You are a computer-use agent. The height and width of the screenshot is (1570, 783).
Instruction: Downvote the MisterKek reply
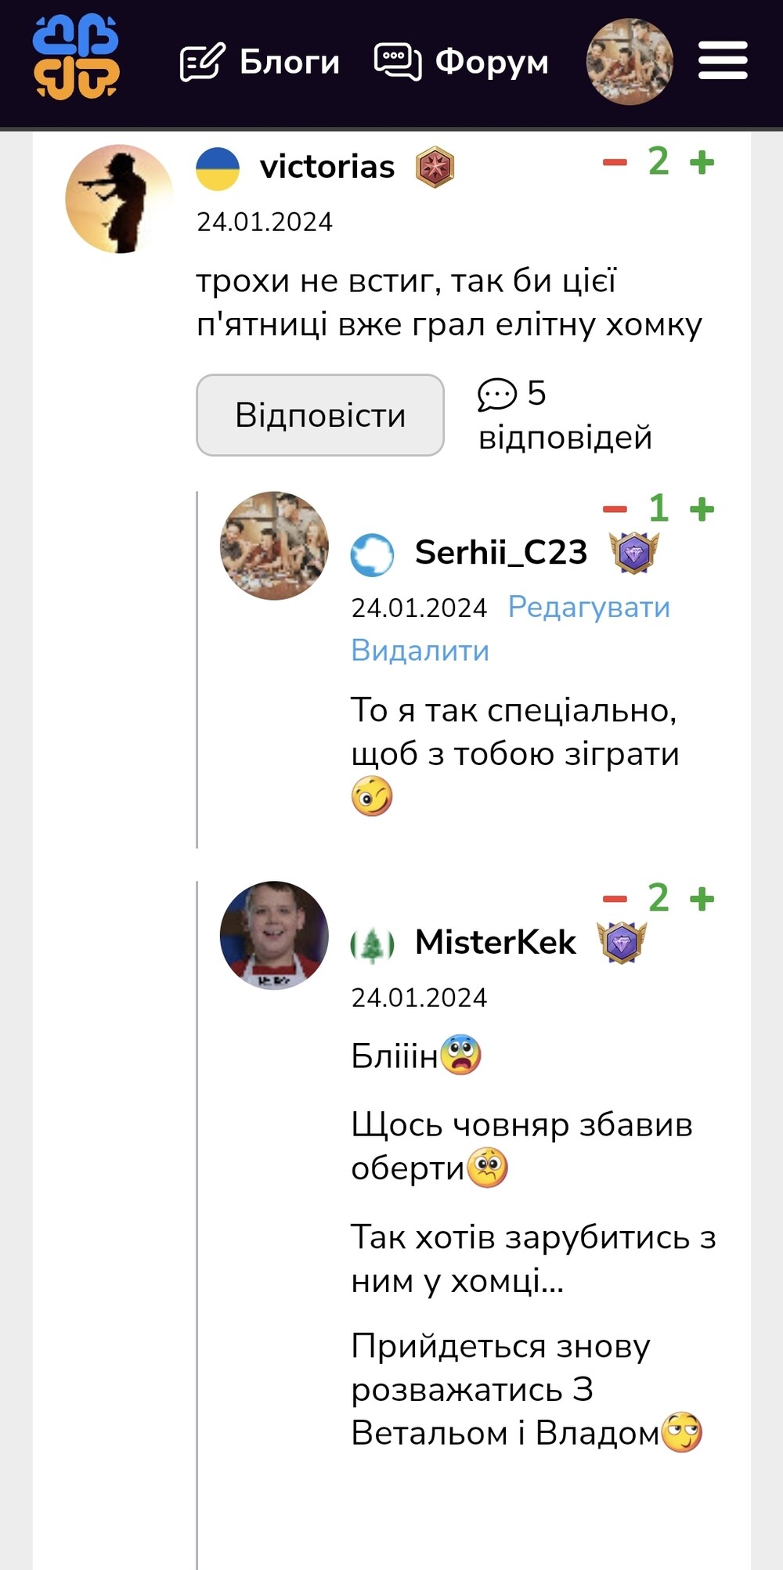615,899
